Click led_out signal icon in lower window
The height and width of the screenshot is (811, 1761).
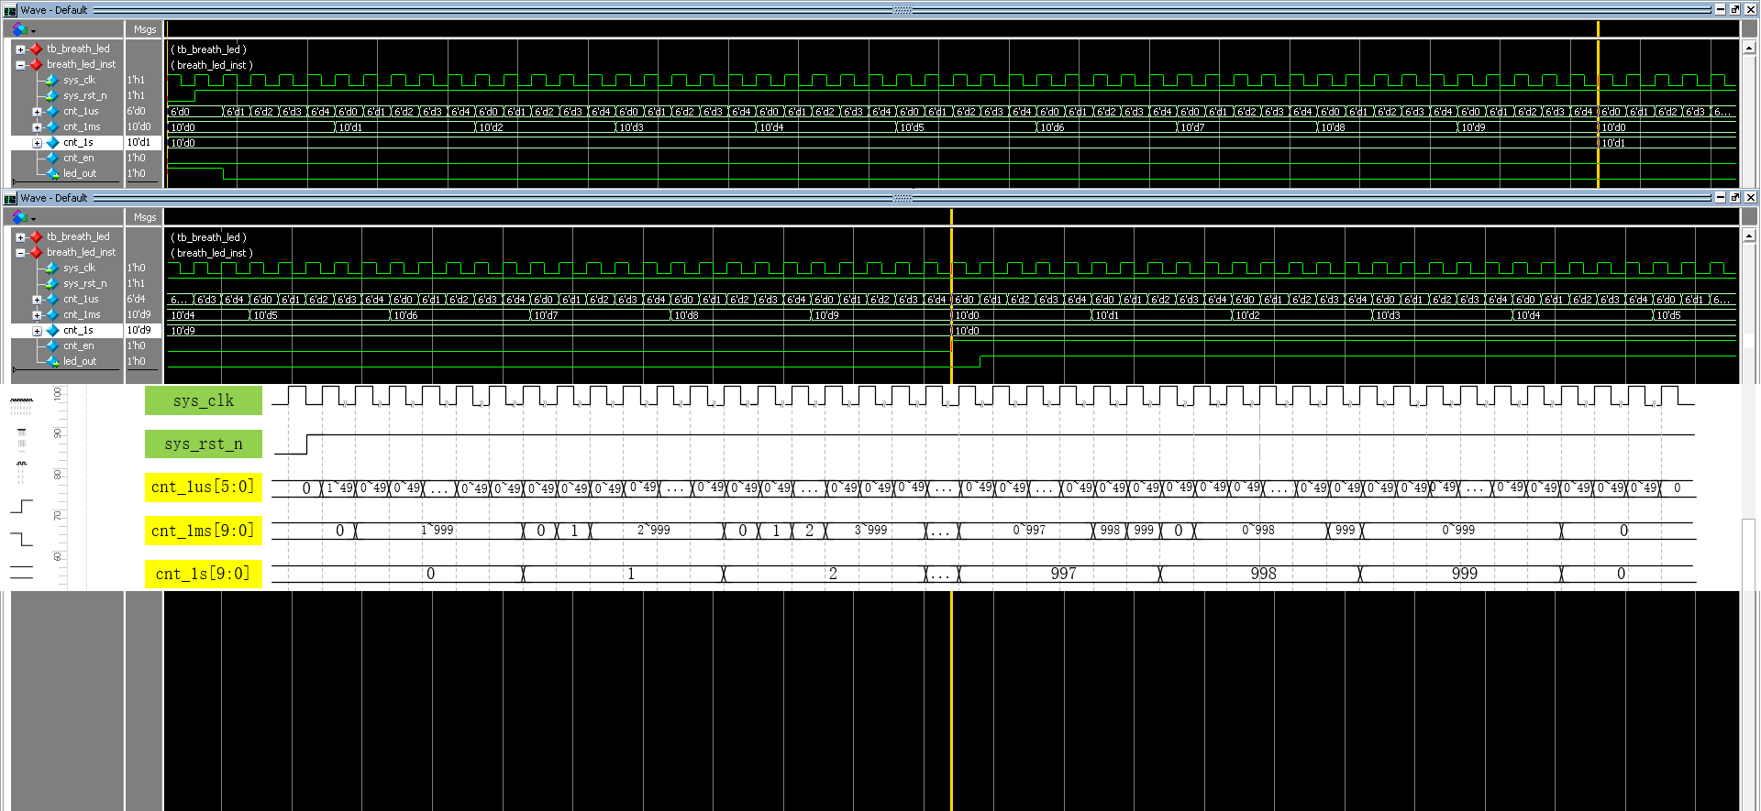52,361
